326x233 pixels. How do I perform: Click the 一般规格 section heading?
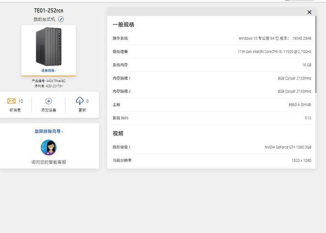pyautogui.click(x=123, y=25)
